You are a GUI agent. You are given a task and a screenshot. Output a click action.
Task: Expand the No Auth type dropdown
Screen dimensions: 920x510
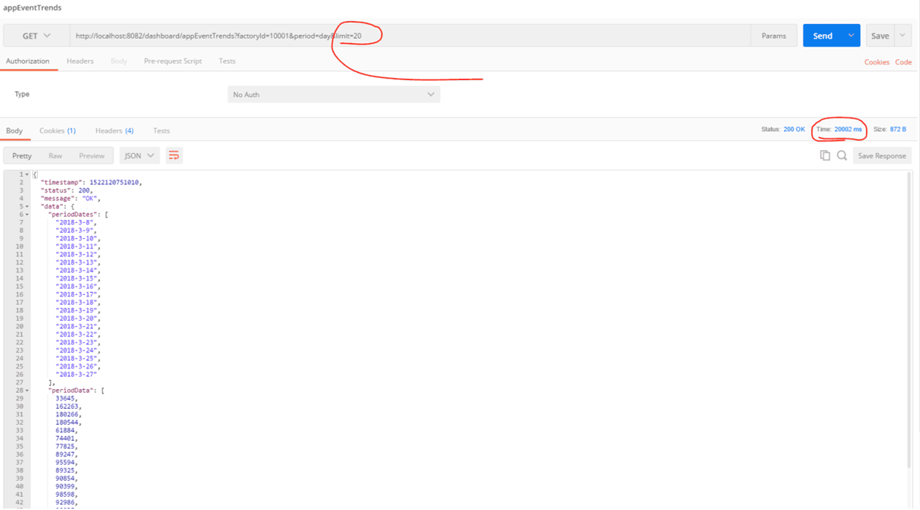[333, 95]
